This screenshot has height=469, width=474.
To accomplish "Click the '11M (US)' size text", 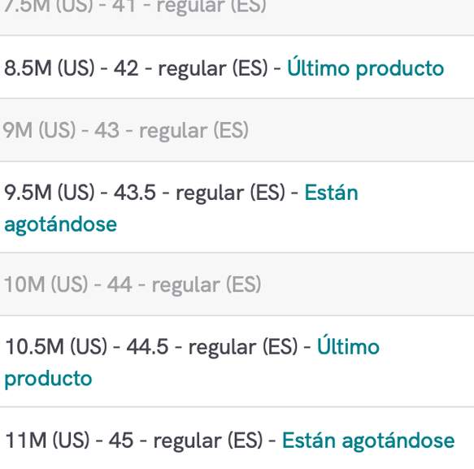I will tap(47, 440).
